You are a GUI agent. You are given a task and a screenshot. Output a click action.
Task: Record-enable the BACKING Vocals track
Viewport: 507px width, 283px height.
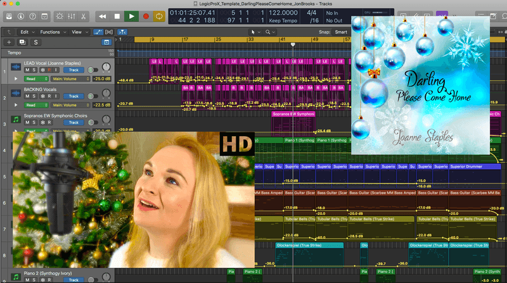tap(49, 96)
